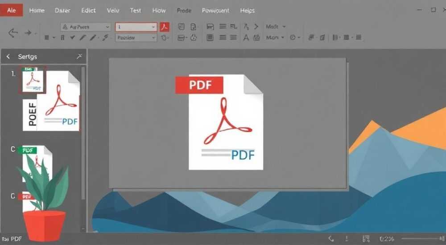Viewport: 446px width, 245px height.
Task: Click the PDF file icon on slide
Action: click(226, 122)
